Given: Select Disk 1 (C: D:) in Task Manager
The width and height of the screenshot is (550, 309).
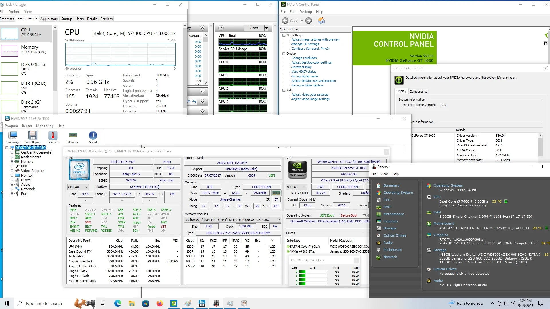Looking at the screenshot, I should (x=26, y=88).
